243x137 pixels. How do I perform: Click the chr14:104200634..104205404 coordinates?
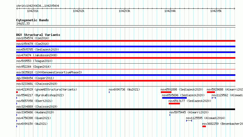click(x=38, y=6)
